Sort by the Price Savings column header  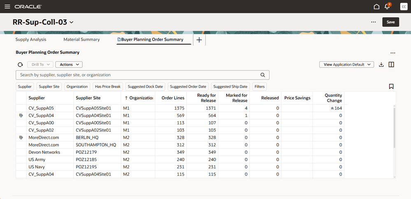click(x=297, y=98)
